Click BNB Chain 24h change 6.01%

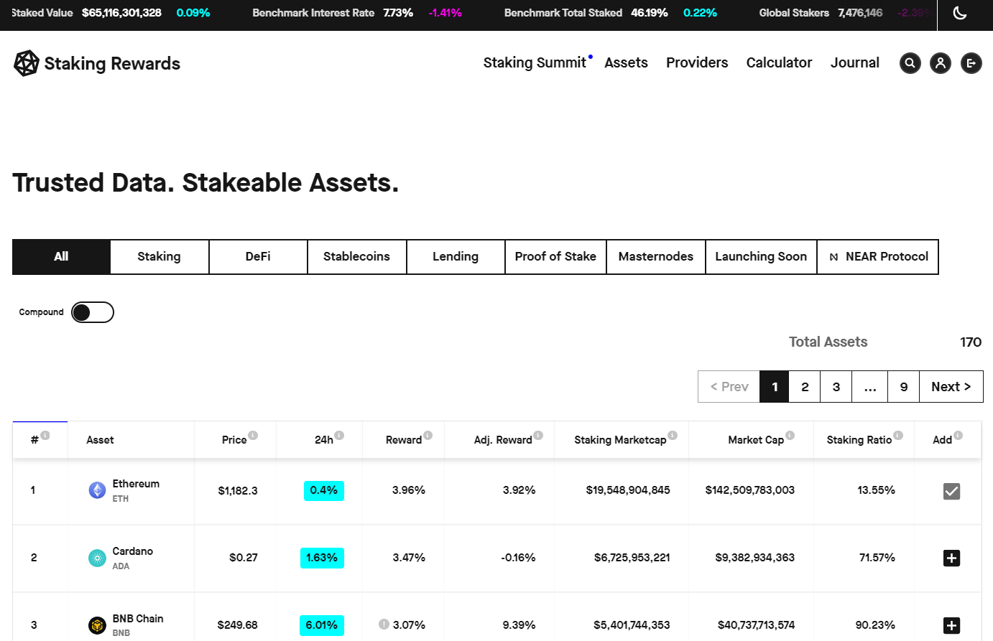[322, 625]
